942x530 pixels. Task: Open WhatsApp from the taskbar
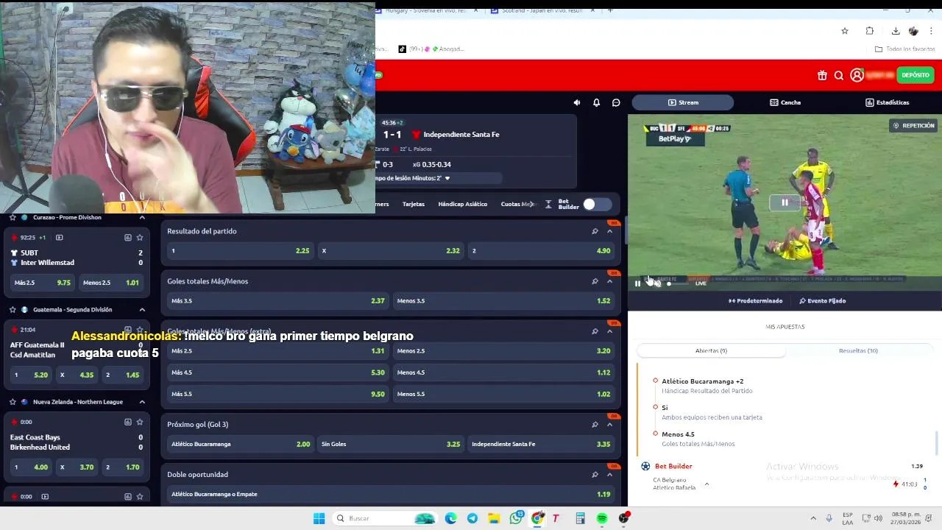coord(516,518)
